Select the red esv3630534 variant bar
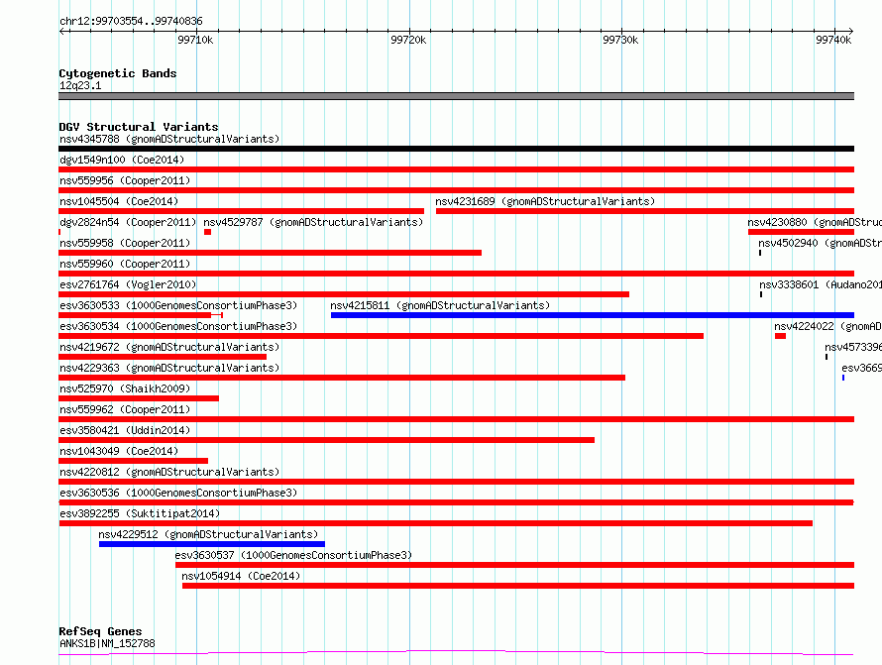 click(381, 336)
